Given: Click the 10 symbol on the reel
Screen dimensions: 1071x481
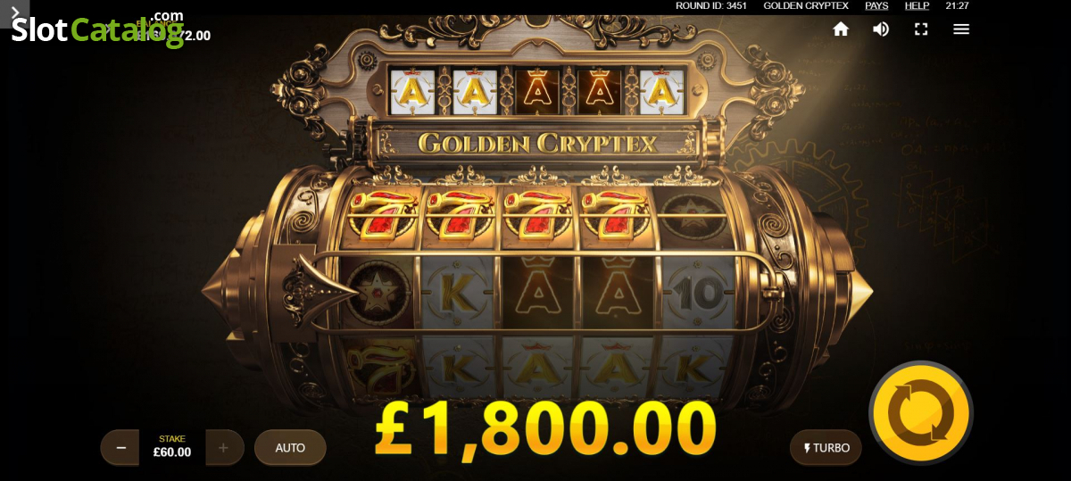Looking at the screenshot, I should click(693, 291).
